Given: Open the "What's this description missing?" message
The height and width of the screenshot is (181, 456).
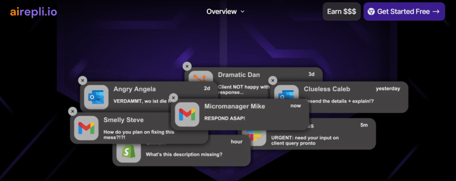Looking at the screenshot, I should pos(184,155).
